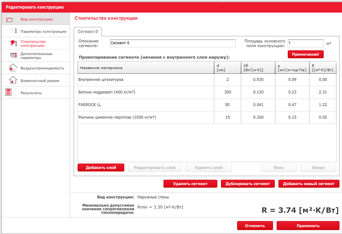Open the Сегмент 0 tab
Image resolution: width=342 pixels, height=234 pixels.
tap(88, 32)
